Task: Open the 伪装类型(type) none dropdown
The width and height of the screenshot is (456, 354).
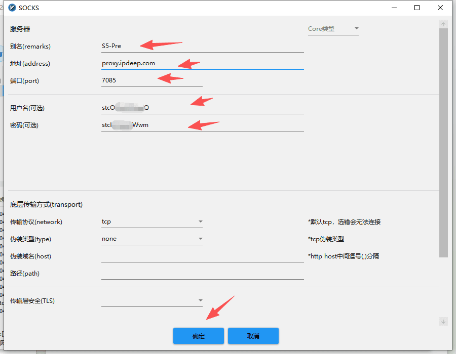Action: point(151,239)
